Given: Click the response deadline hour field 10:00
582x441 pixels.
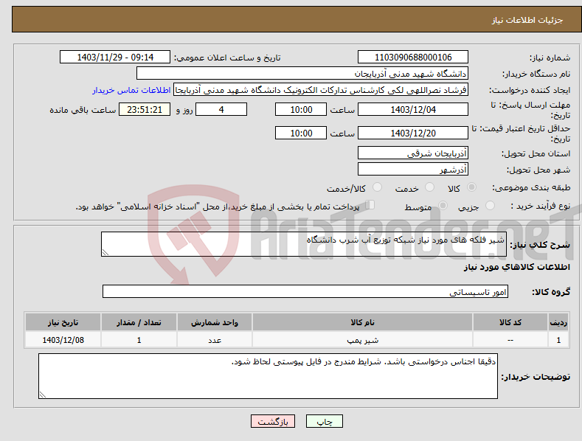Looking at the screenshot, I should point(301,109).
